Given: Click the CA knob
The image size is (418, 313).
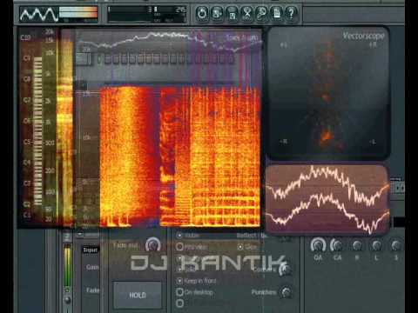Looking at the screenshot, I should (x=337, y=246).
